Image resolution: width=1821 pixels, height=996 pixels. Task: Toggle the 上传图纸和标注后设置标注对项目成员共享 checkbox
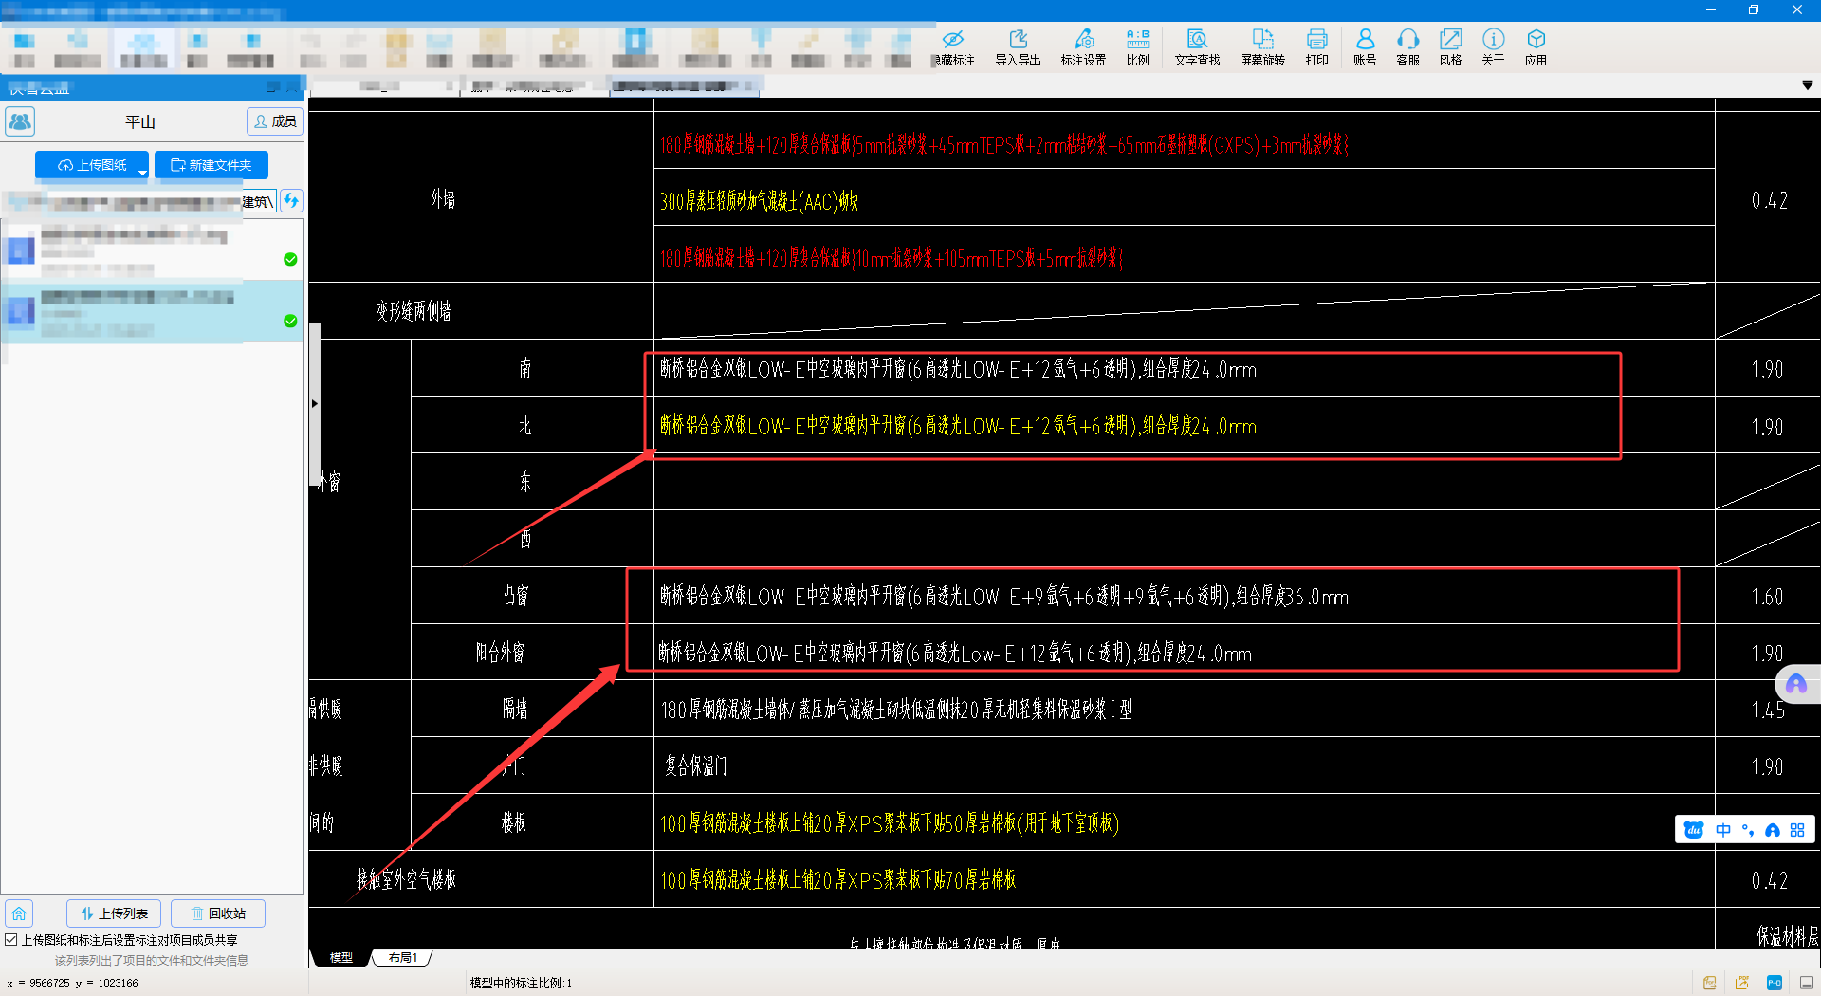pyautogui.click(x=11, y=940)
